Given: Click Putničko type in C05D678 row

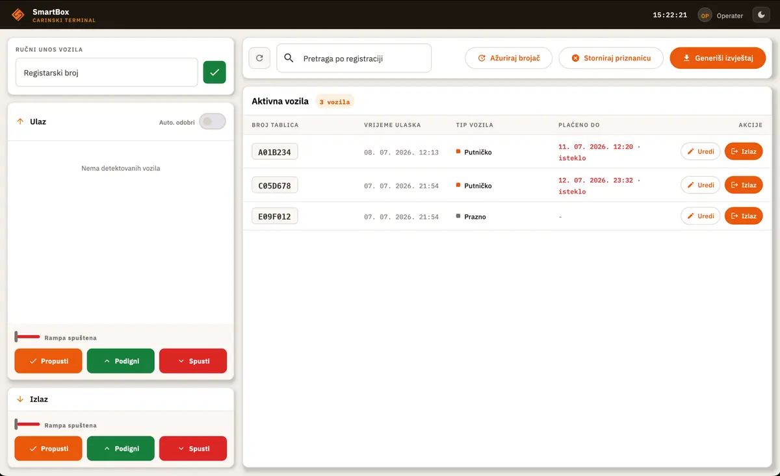Looking at the screenshot, I should pyautogui.click(x=478, y=186).
